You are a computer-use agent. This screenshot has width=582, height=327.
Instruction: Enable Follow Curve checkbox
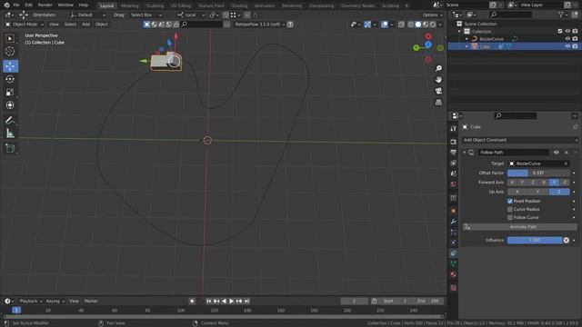(x=510, y=217)
